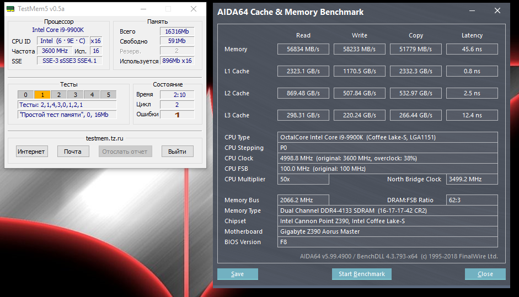Click L3 Cache Latency value 12.4 ns

click(472, 115)
